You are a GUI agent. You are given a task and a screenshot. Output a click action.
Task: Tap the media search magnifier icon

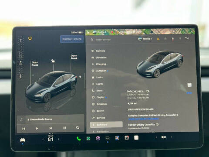(78, 127)
